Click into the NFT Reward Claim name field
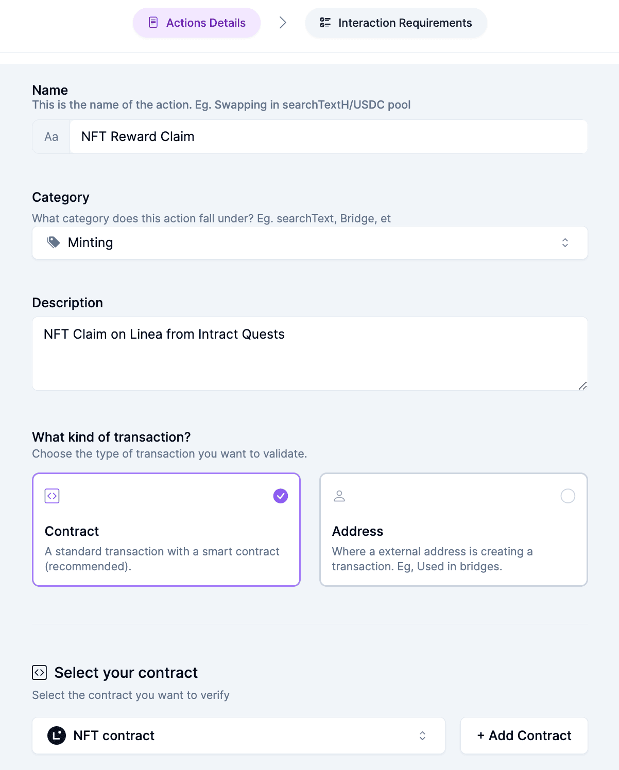This screenshot has width=619, height=770. pos(329,137)
